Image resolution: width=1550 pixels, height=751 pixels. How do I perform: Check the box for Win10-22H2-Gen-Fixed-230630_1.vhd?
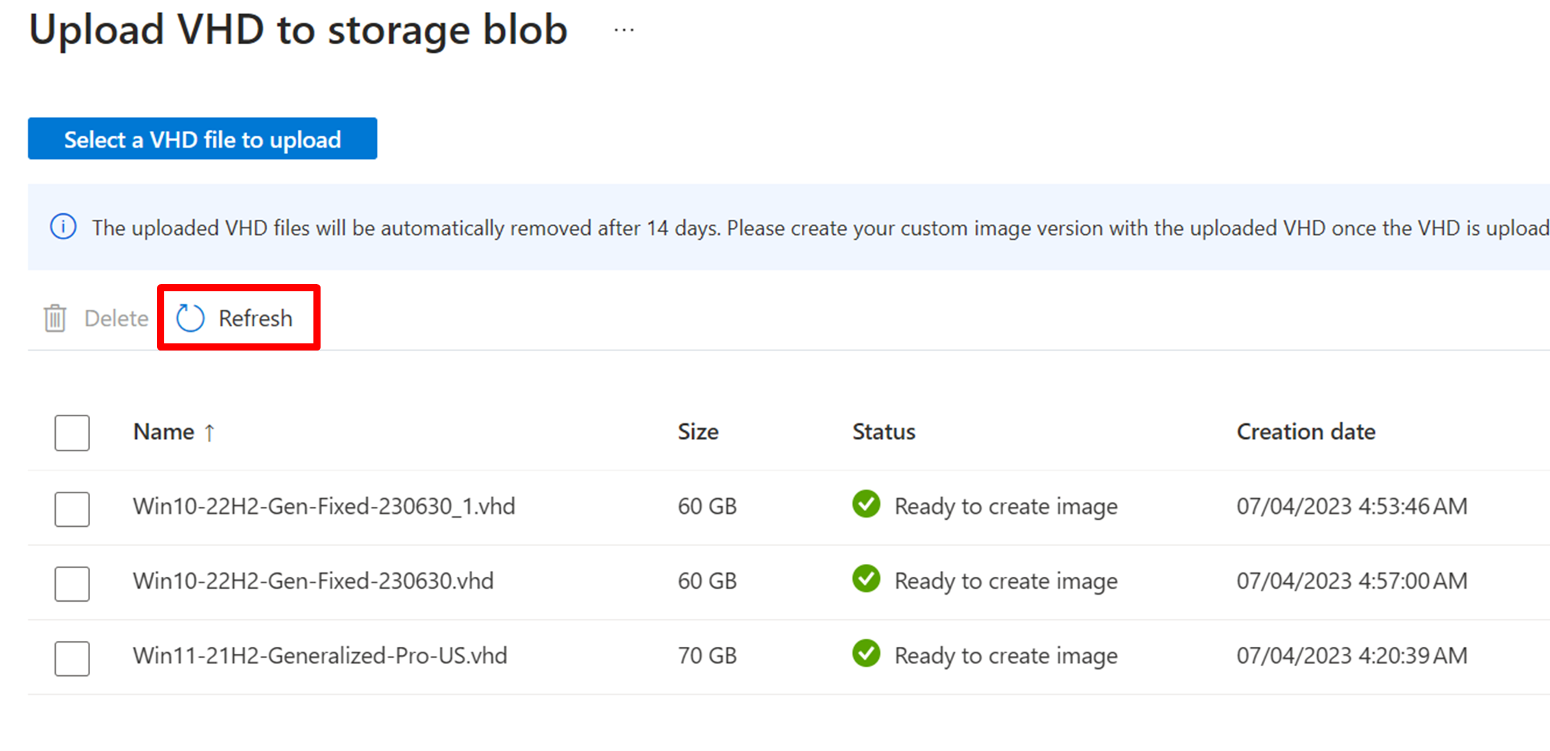pyautogui.click(x=72, y=509)
